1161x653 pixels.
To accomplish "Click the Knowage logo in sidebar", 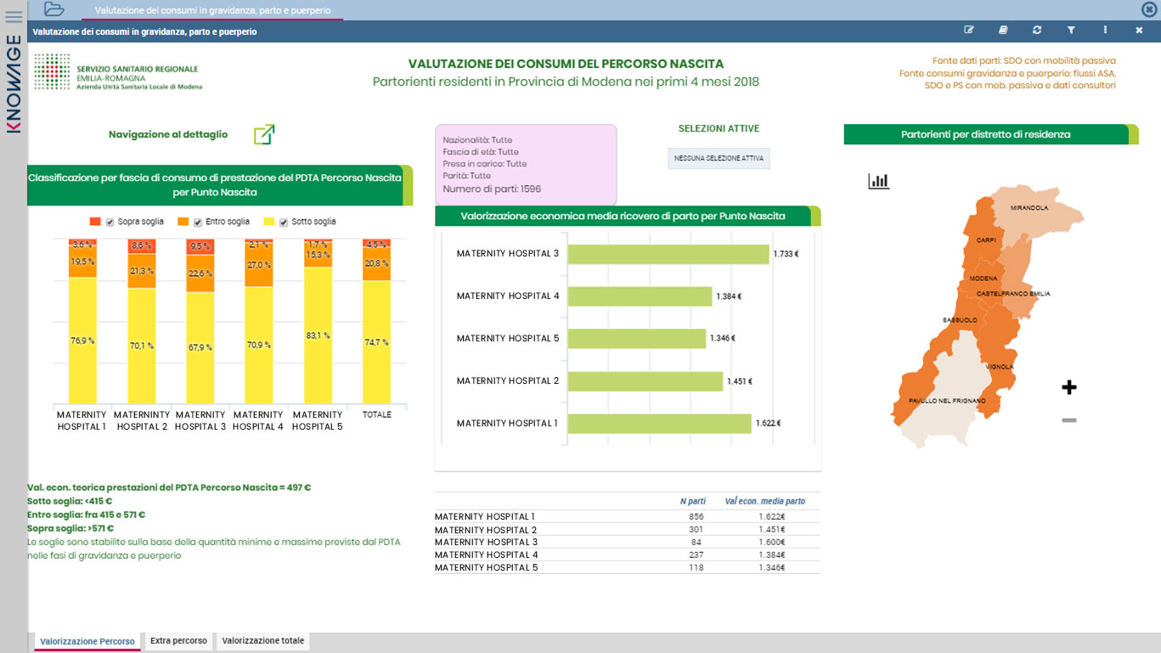I will (14, 84).
